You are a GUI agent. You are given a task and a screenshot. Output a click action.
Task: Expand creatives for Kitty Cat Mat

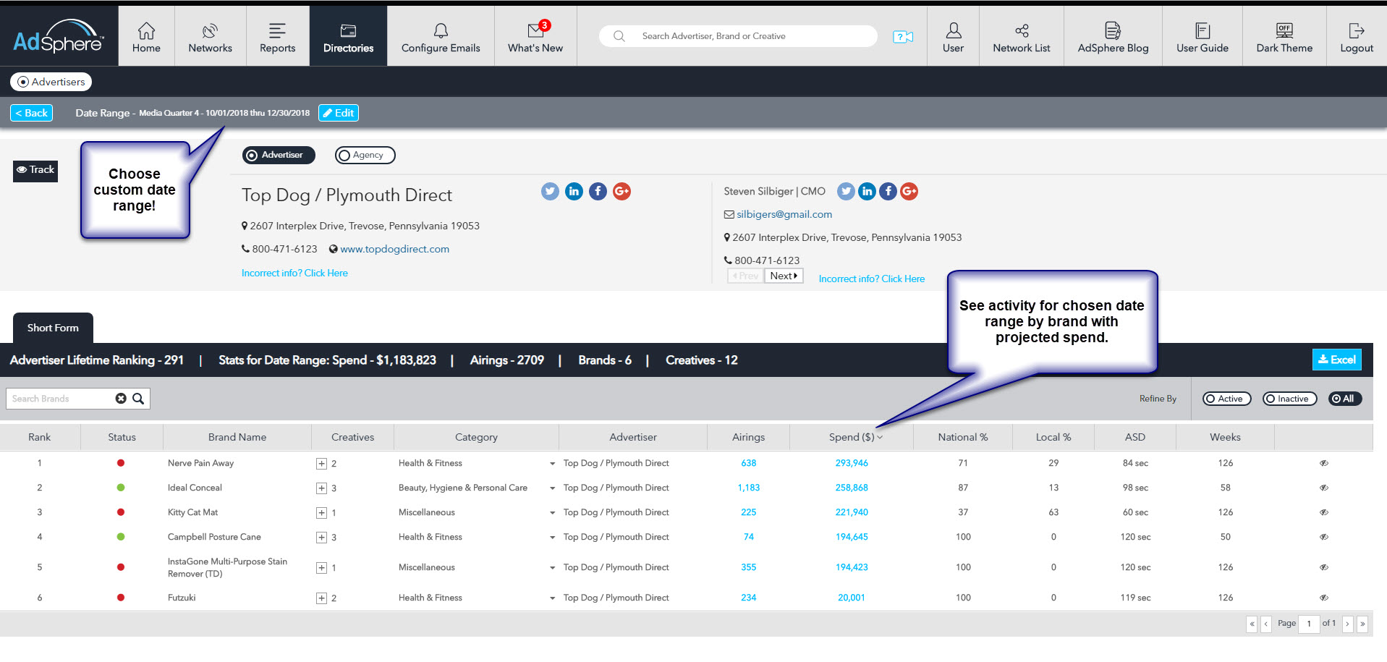pos(321,513)
